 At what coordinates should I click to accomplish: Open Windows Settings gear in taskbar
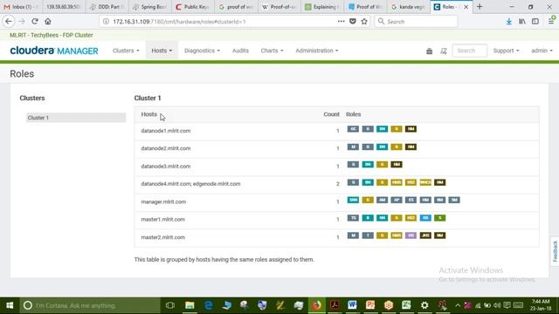click(424, 305)
